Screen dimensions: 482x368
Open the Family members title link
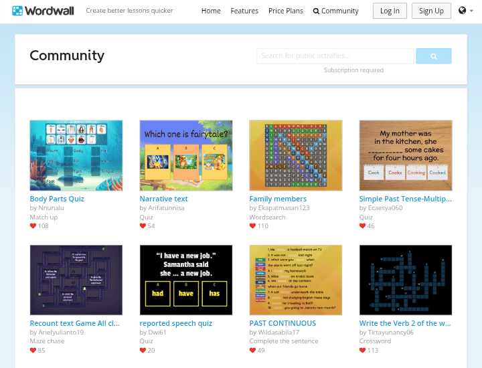tap(278, 199)
